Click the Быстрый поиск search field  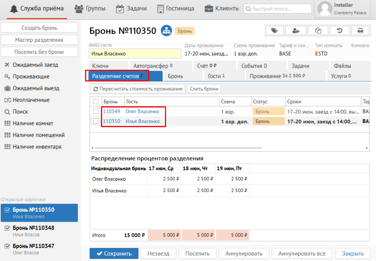coord(278,8)
